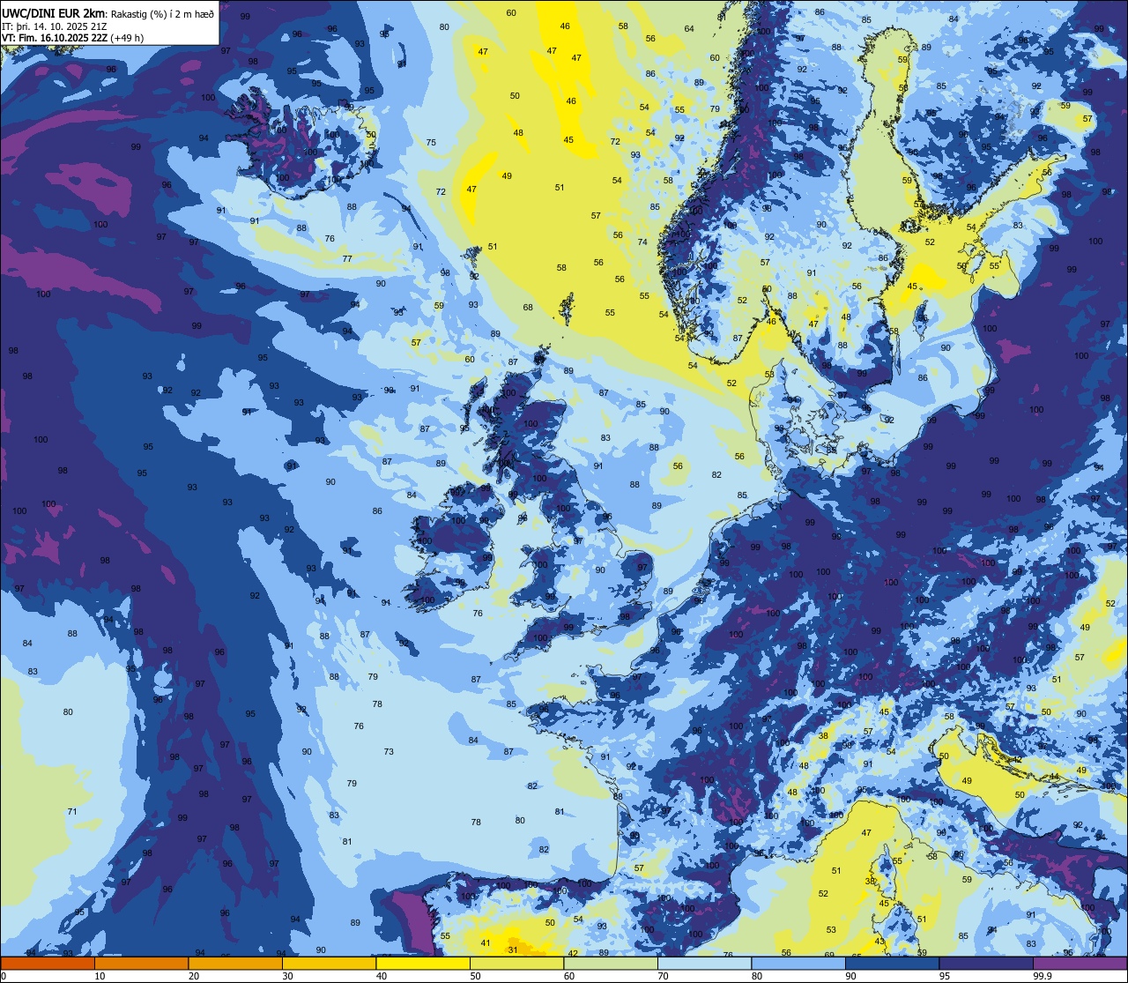
Task: Click the 95–99.9 navy legend segment
Action: pyautogui.click(x=986, y=963)
